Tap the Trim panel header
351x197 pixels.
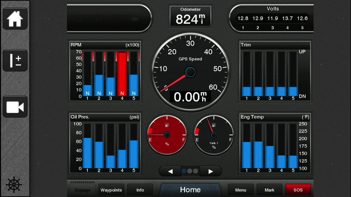tap(275, 45)
